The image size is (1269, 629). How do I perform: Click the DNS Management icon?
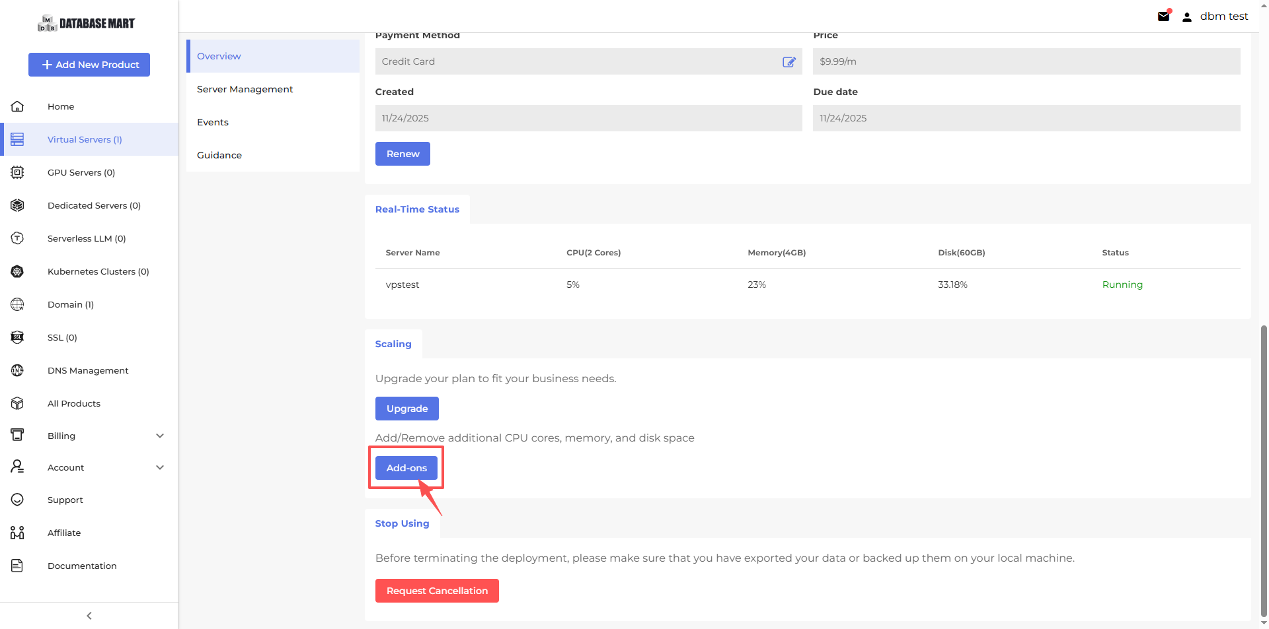point(17,370)
